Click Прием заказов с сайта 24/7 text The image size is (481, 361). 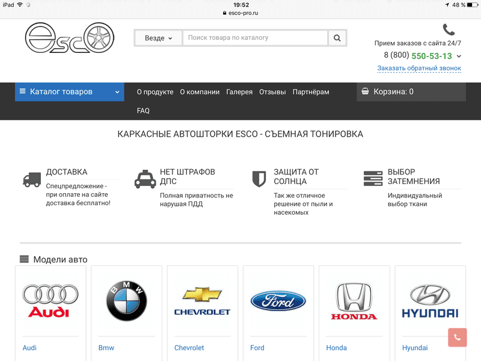(x=417, y=43)
